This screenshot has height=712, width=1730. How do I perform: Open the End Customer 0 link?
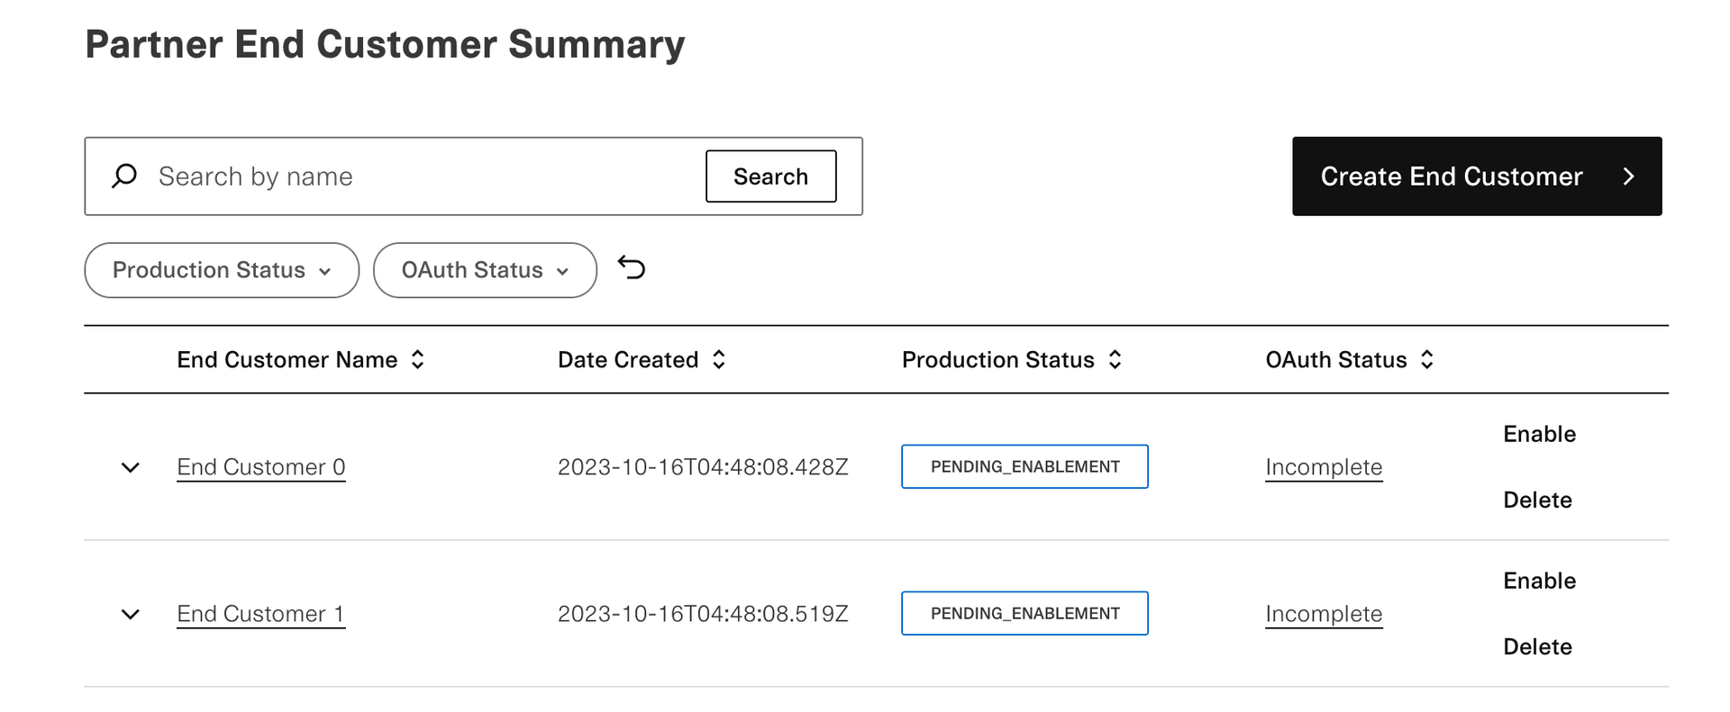261,467
